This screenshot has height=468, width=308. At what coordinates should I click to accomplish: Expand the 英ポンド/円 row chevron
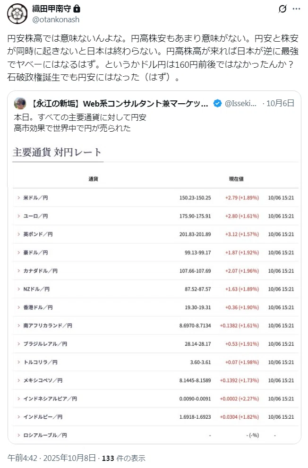(18, 234)
